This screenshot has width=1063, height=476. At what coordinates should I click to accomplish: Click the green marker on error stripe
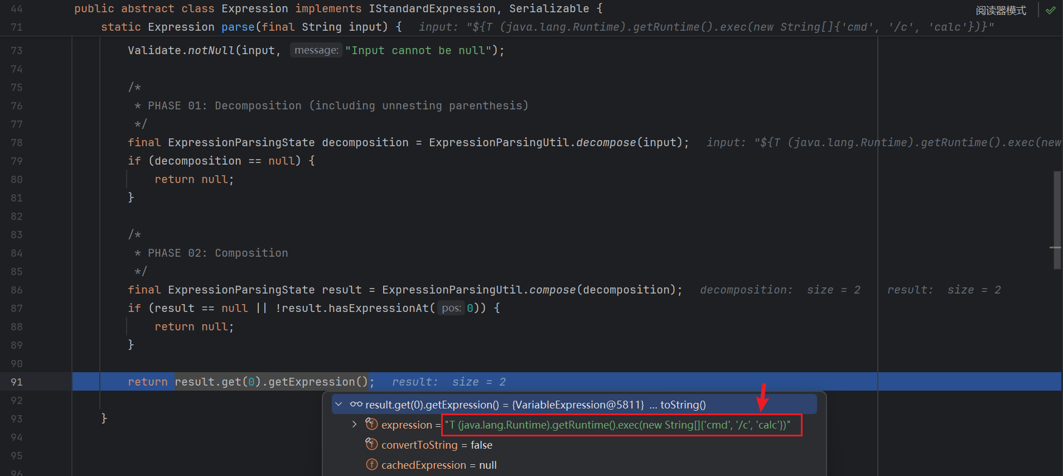tap(1055, 247)
